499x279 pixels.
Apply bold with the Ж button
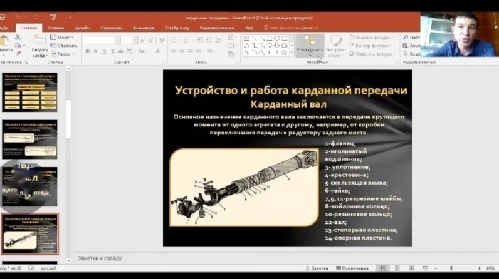(87, 51)
